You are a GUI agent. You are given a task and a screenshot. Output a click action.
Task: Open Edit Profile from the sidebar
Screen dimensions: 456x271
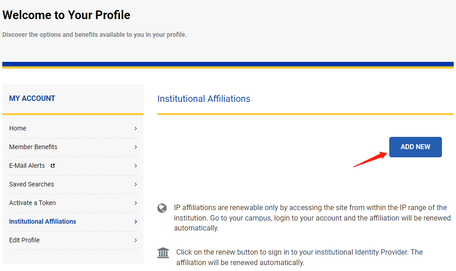pos(24,240)
